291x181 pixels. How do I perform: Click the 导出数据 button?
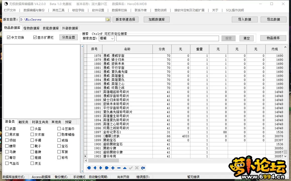coord(273,19)
